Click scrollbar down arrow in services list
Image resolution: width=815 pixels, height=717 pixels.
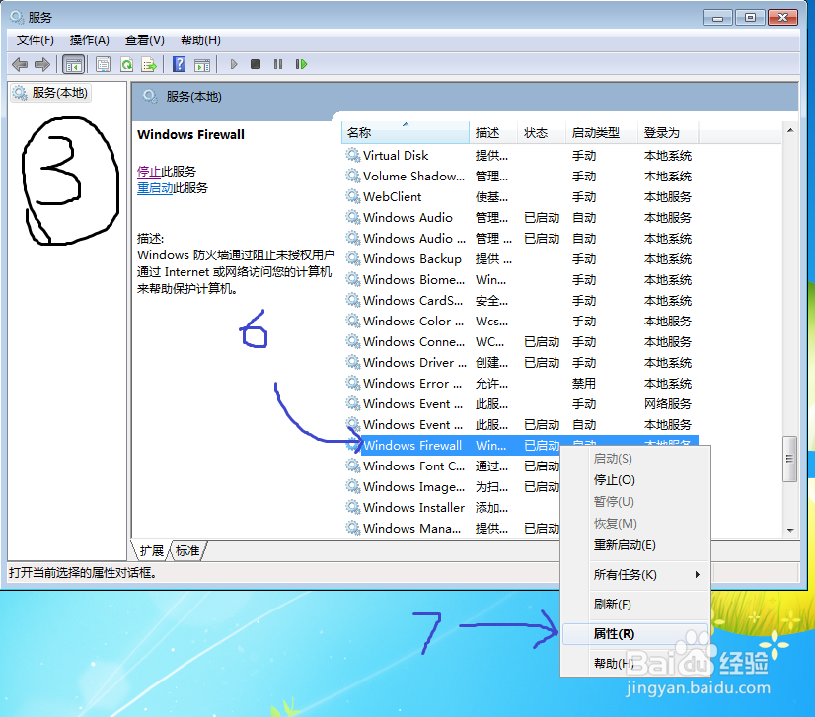pos(790,530)
